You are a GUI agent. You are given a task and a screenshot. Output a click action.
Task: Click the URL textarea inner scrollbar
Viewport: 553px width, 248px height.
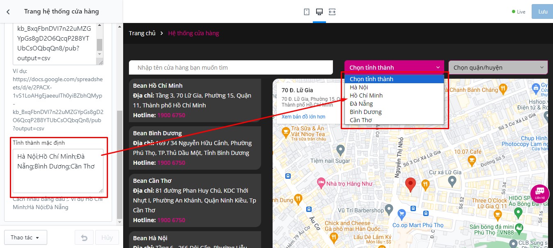tap(100, 44)
